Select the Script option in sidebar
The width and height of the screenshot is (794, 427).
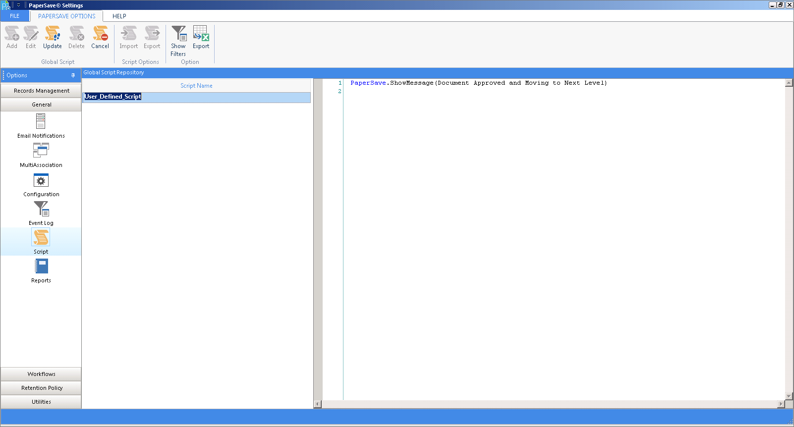pos(41,242)
